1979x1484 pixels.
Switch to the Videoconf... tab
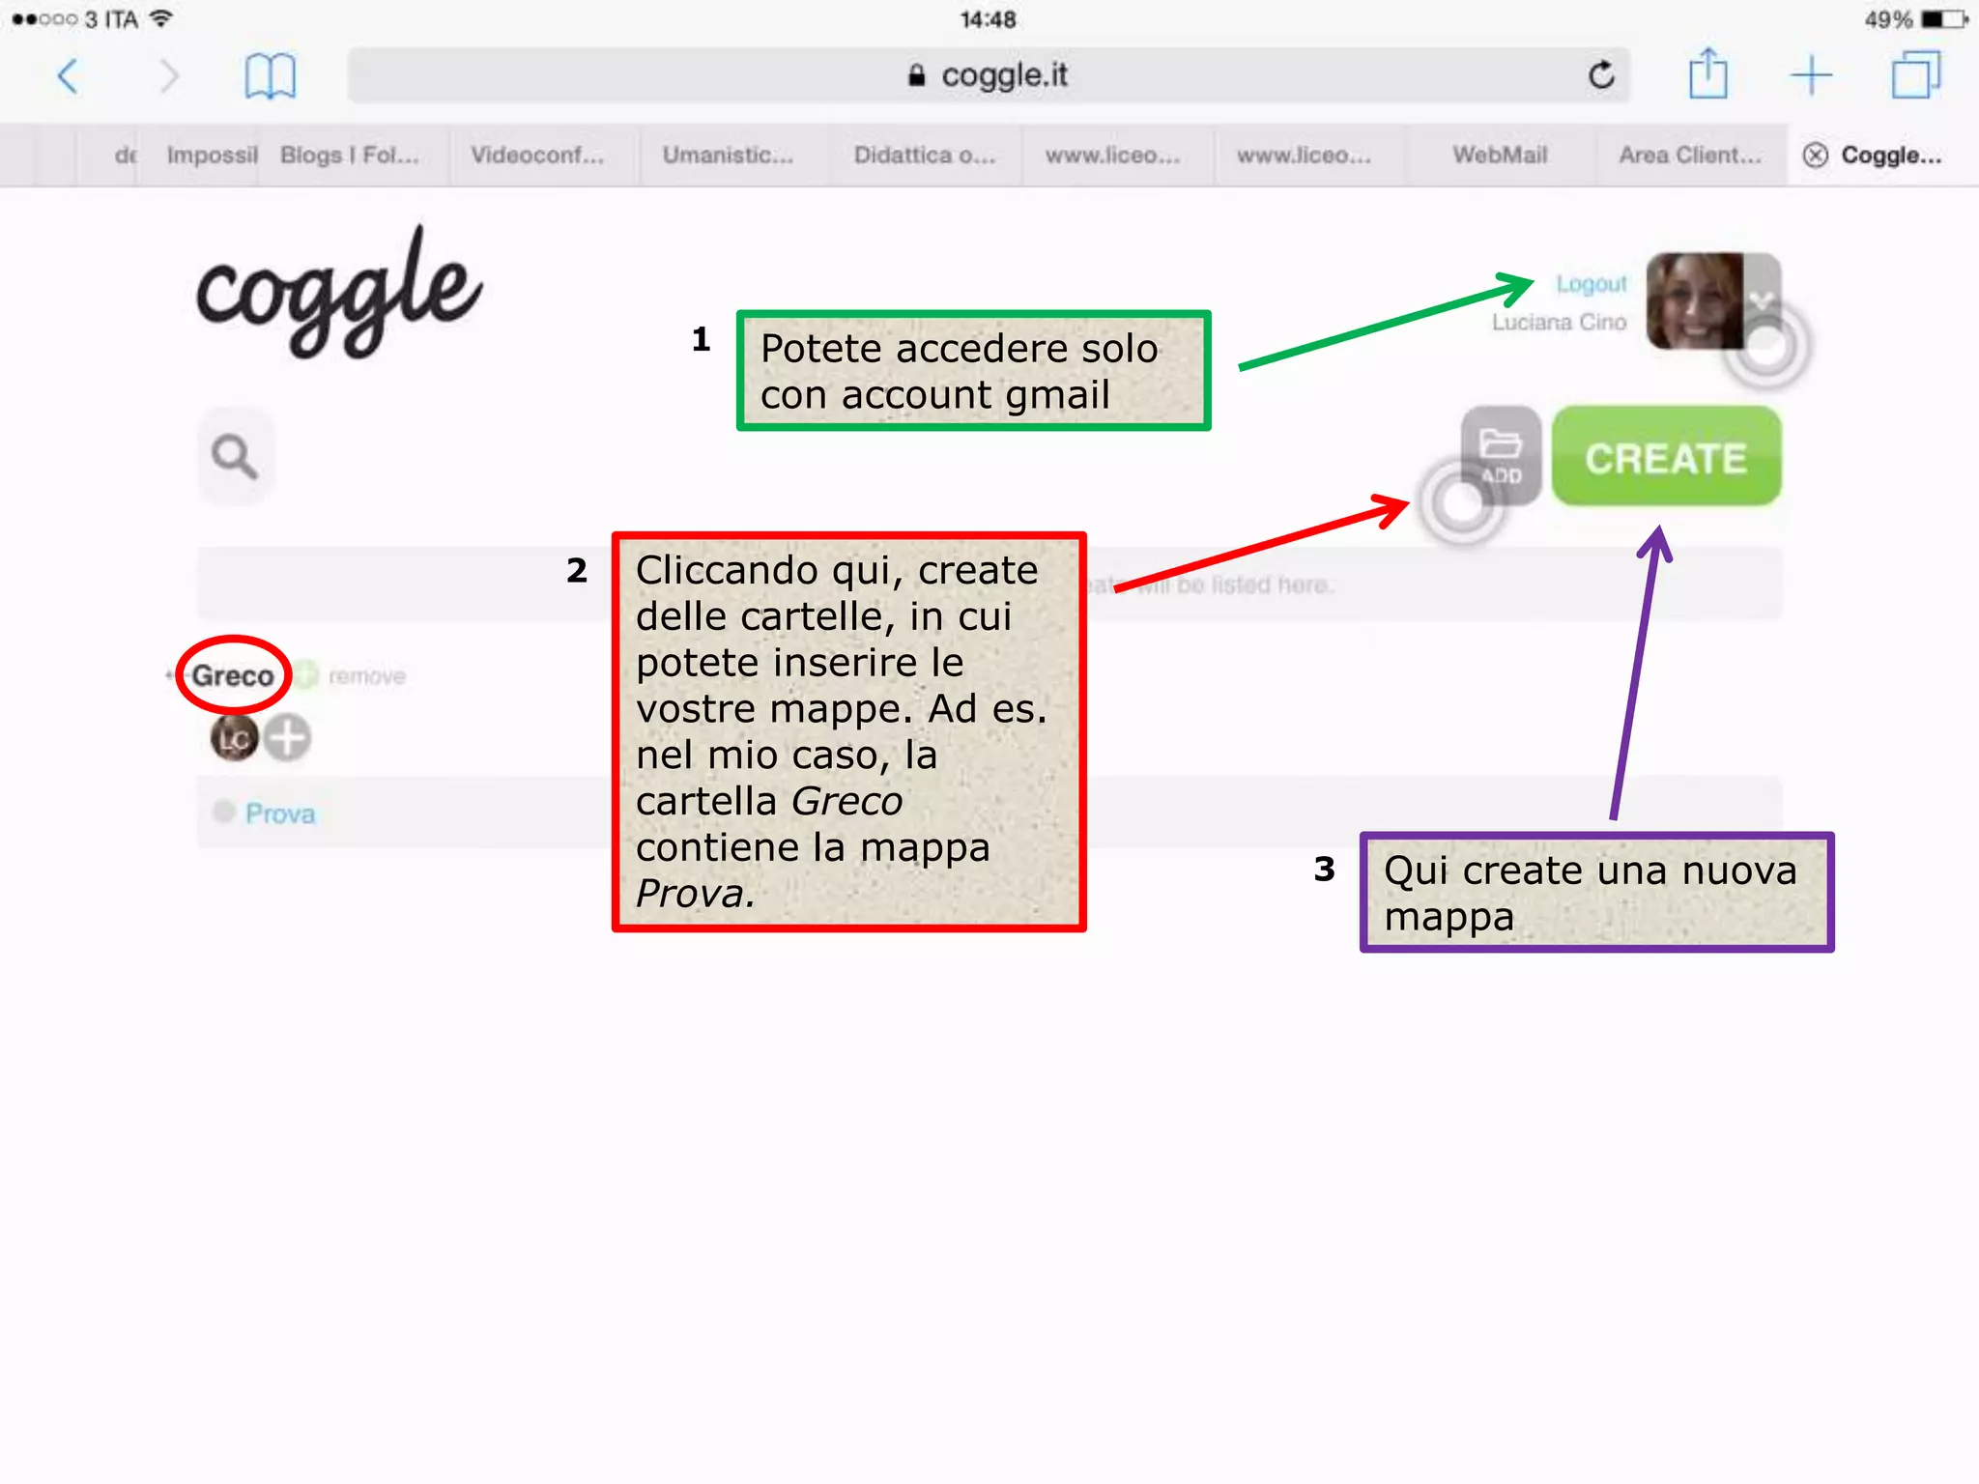(537, 156)
